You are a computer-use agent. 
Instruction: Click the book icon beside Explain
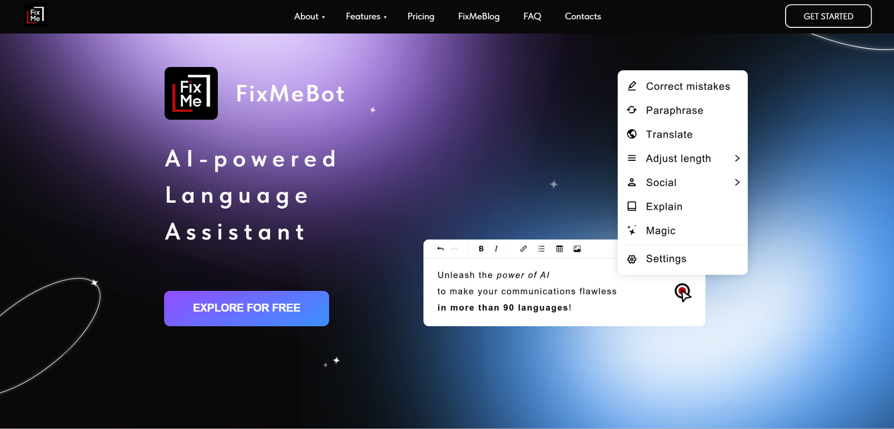pos(632,206)
